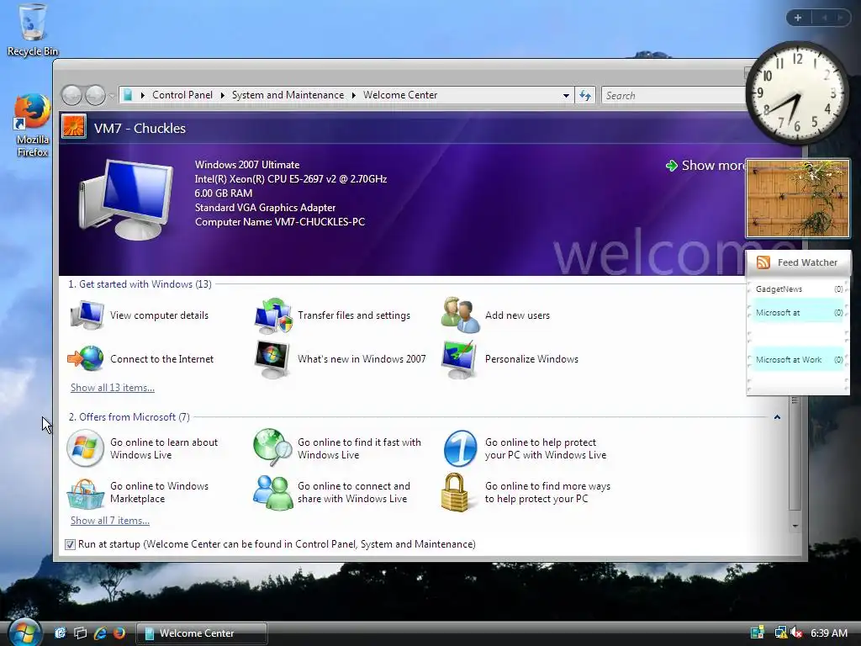Click the Get started with Windows heading
Viewport: 861px width, 646px height.
[x=140, y=284]
